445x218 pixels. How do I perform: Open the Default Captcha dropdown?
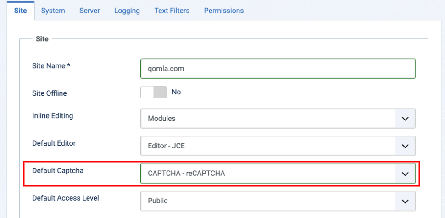(x=278, y=174)
